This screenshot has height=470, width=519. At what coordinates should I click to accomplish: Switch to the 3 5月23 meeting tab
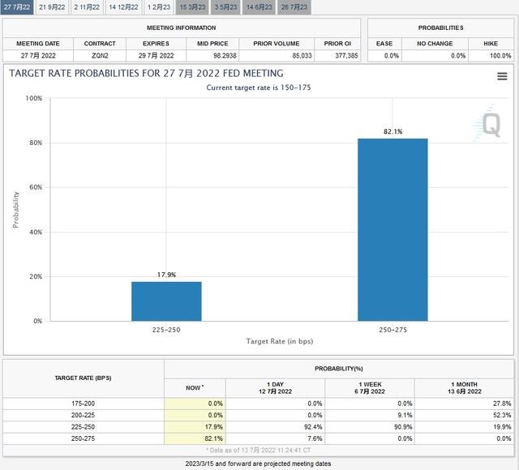[225, 6]
